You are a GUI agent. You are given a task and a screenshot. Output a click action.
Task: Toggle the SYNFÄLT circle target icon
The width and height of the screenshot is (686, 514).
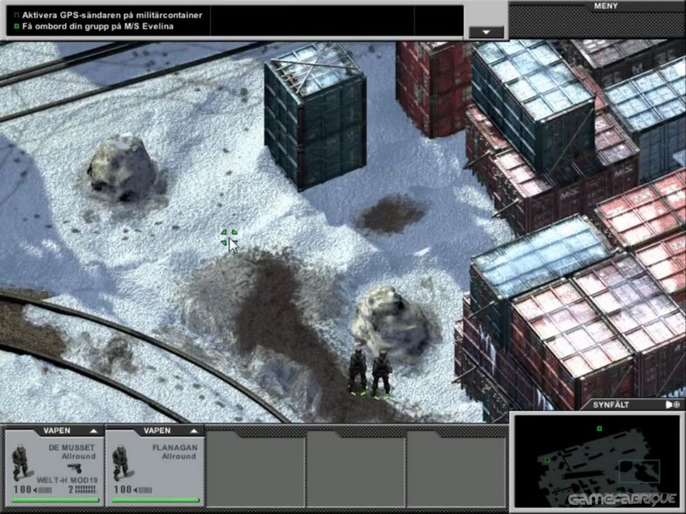tap(678, 405)
